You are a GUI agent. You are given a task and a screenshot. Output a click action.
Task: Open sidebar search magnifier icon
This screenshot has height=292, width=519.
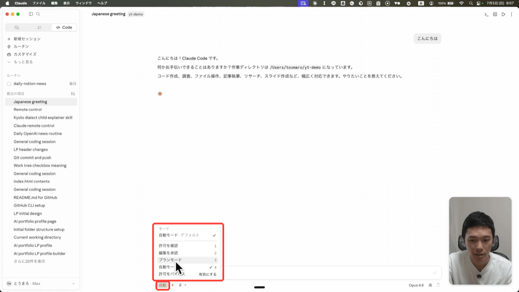[38, 14]
